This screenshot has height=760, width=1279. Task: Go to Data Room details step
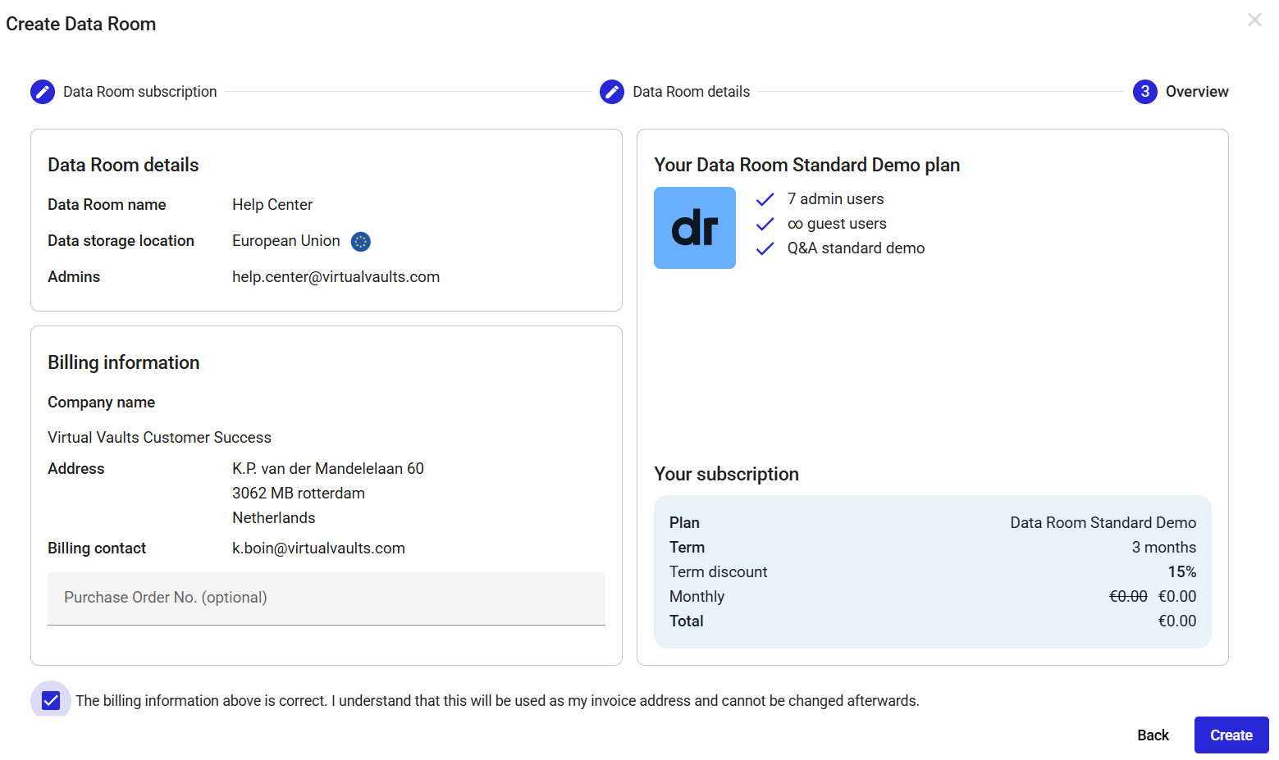(691, 92)
